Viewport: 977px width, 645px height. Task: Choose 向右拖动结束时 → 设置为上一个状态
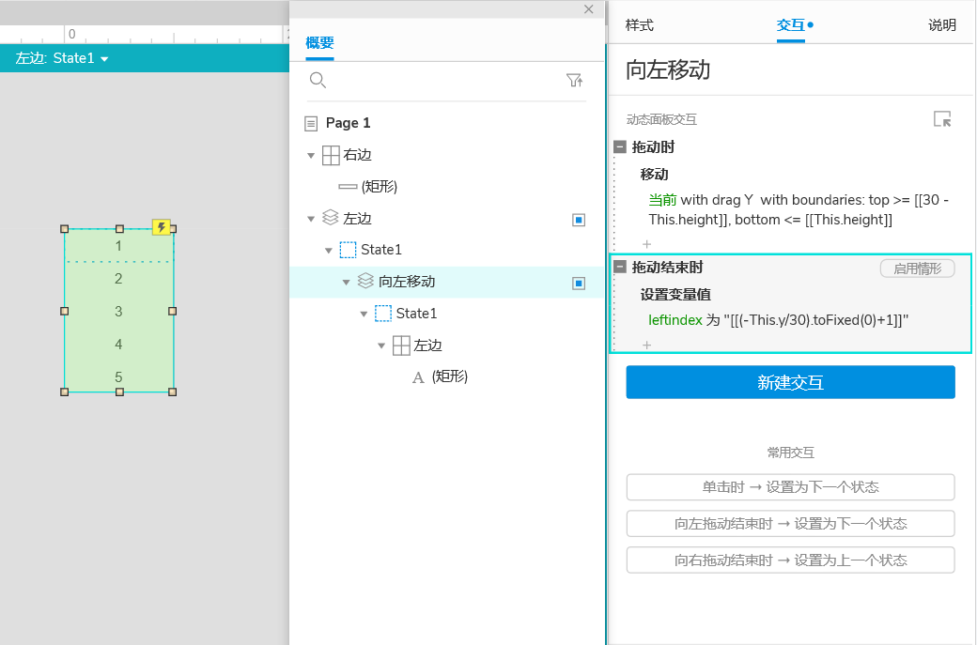pos(790,561)
